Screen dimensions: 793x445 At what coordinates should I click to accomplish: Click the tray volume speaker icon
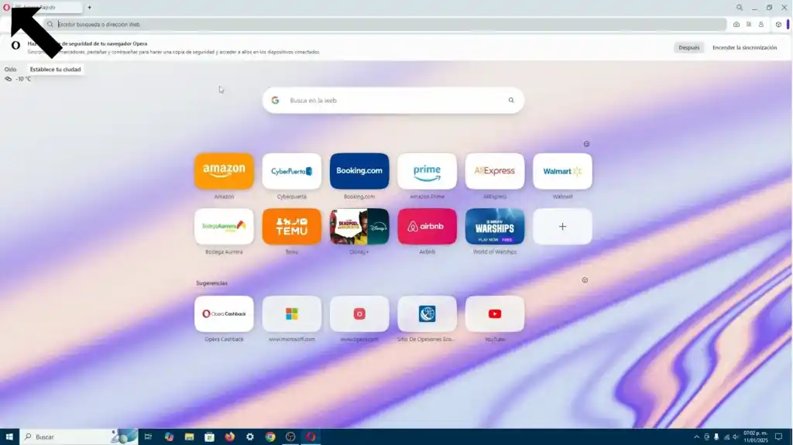(x=736, y=437)
